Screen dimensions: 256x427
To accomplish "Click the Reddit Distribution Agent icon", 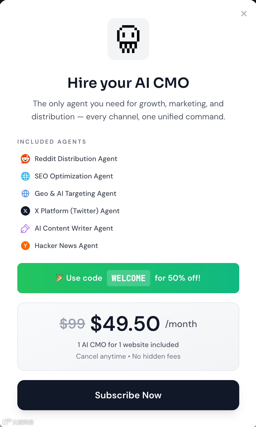I will click(25, 159).
